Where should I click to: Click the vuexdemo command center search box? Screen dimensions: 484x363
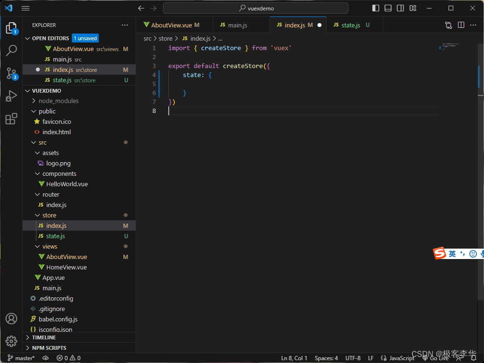tap(256, 8)
